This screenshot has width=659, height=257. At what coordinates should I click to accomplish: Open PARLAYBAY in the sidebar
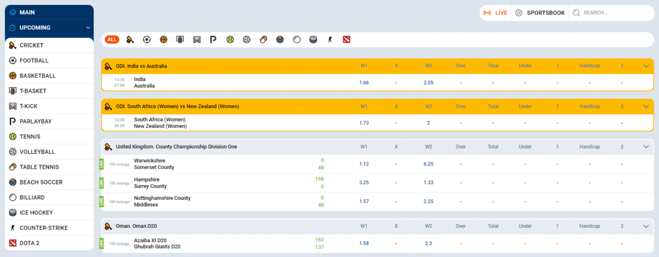tap(49, 121)
